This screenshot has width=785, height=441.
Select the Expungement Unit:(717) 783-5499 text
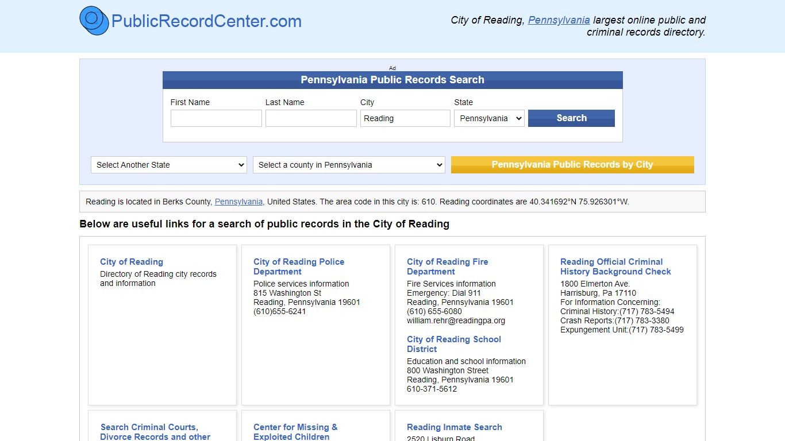pos(622,330)
